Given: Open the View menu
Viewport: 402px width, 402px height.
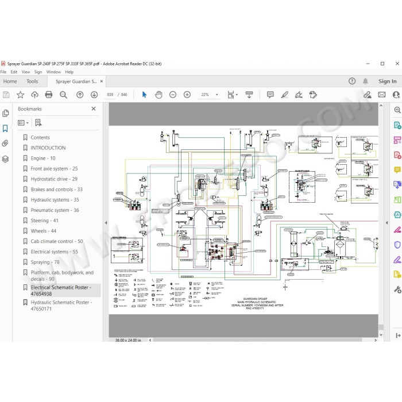Looking at the screenshot, I should 25,72.
